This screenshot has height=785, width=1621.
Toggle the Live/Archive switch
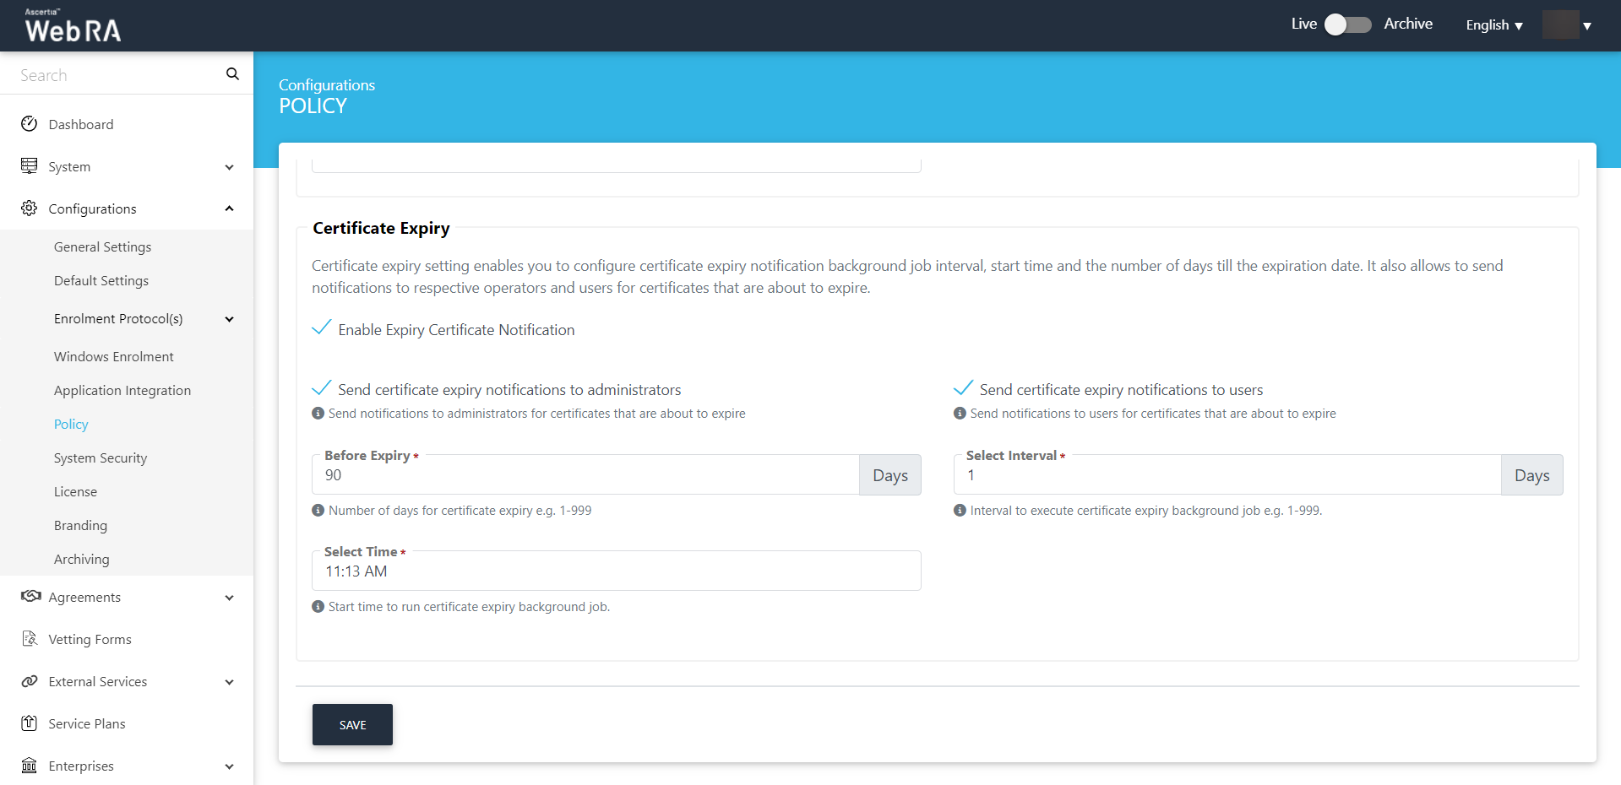coord(1347,24)
